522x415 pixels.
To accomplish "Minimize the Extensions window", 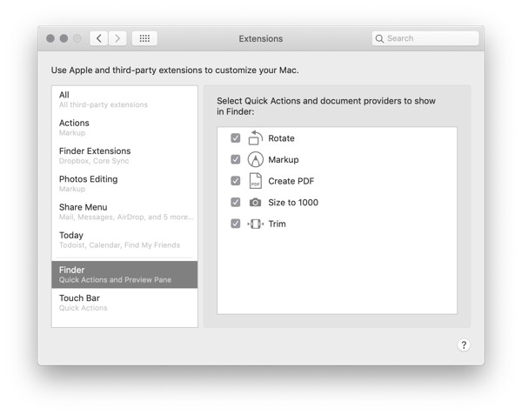I will 64,38.
